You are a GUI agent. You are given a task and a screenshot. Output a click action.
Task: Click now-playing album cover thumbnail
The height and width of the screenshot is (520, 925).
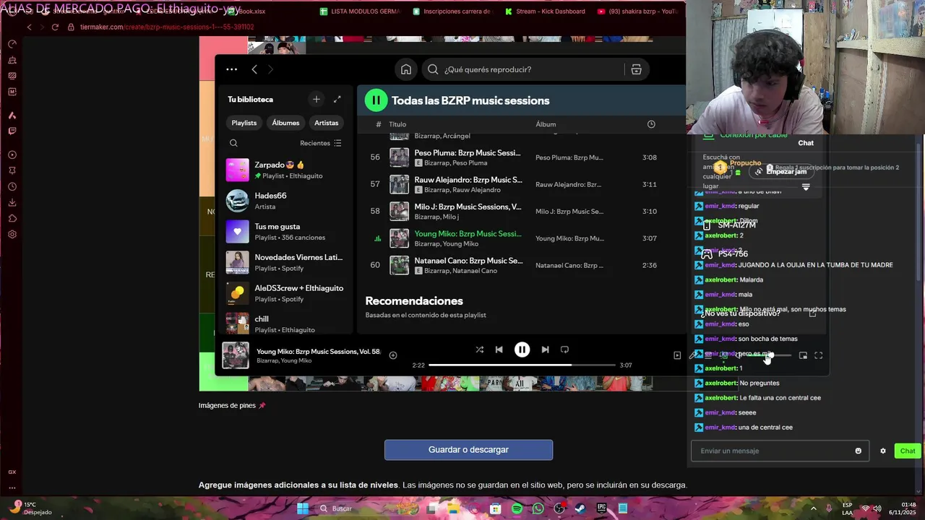[x=236, y=355]
